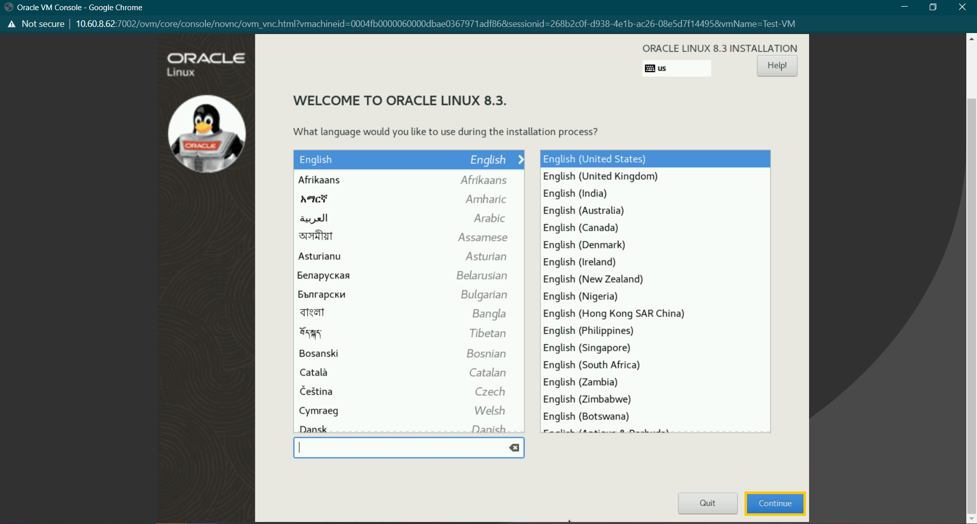Select Cymraeg Welsh language row
Screen dimensions: 977x524
pyautogui.click(x=409, y=411)
